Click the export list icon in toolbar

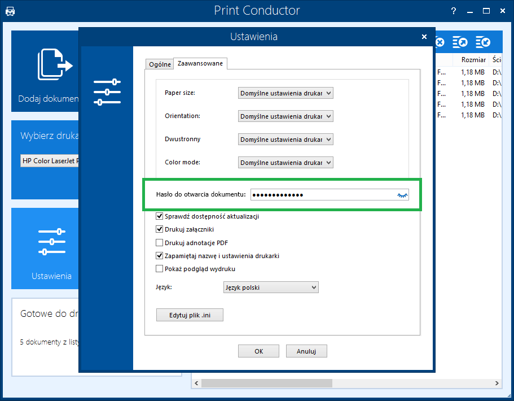coord(460,42)
